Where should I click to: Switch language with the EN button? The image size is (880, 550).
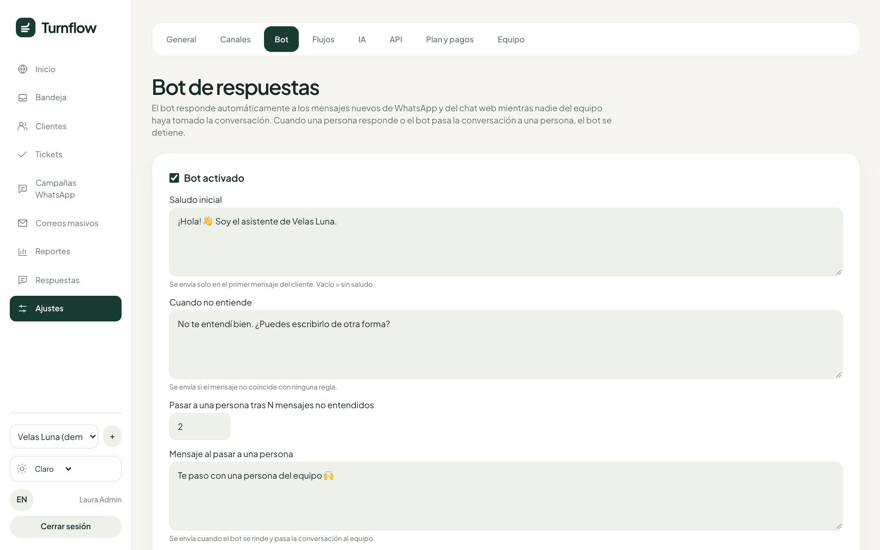(x=22, y=500)
